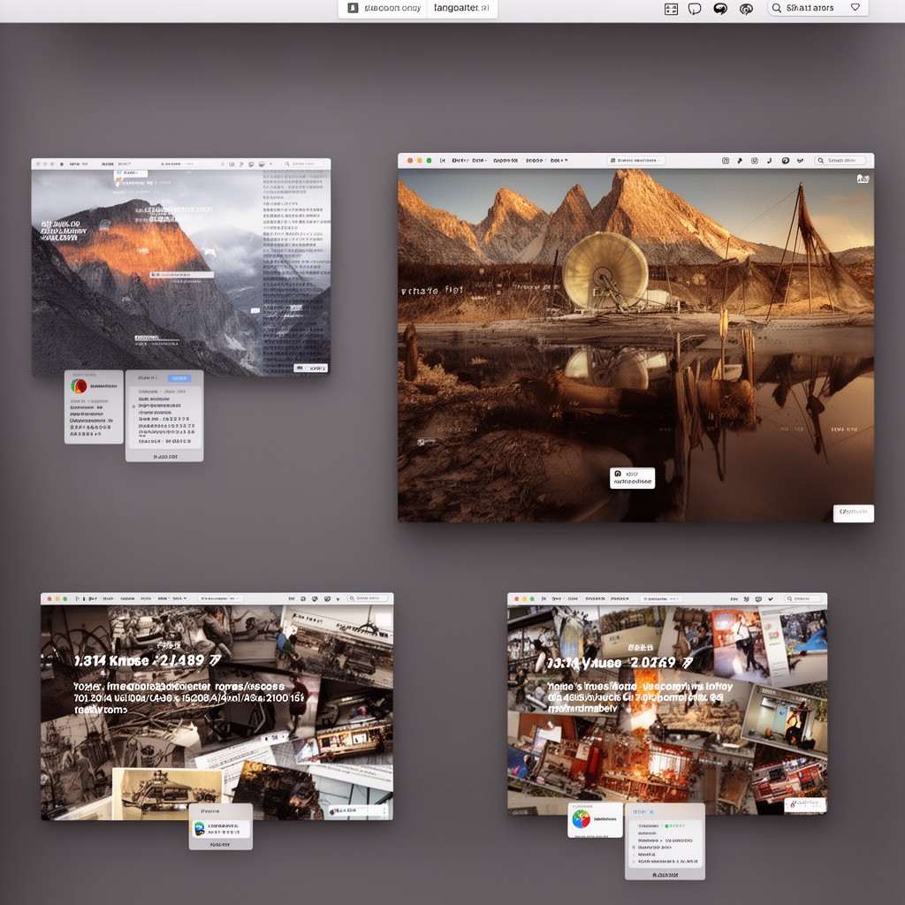
Task: Select the first tab with the dark page icon
Action: (x=383, y=8)
